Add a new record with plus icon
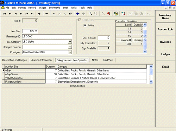 39,14
